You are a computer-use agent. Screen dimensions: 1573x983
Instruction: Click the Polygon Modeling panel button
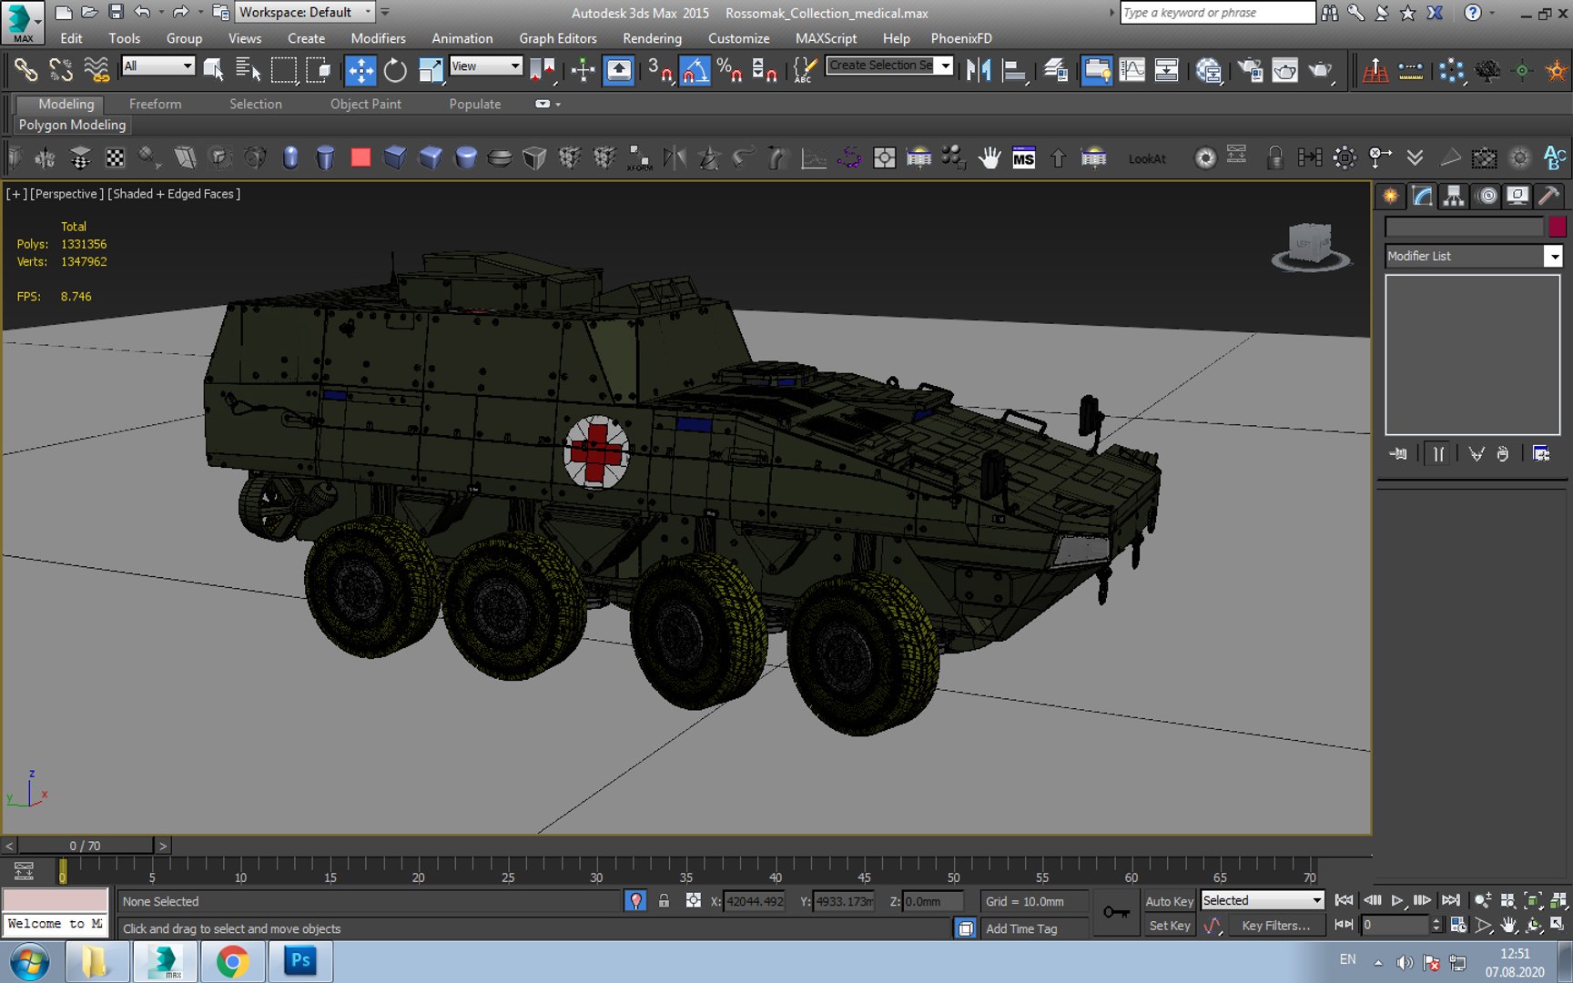point(72,125)
